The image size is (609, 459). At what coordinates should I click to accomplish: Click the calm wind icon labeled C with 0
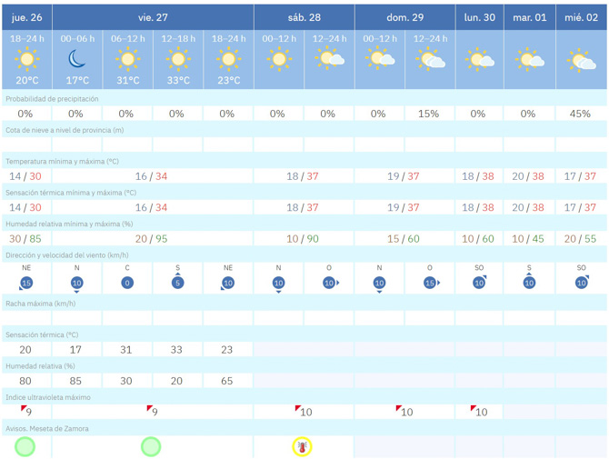tap(126, 283)
